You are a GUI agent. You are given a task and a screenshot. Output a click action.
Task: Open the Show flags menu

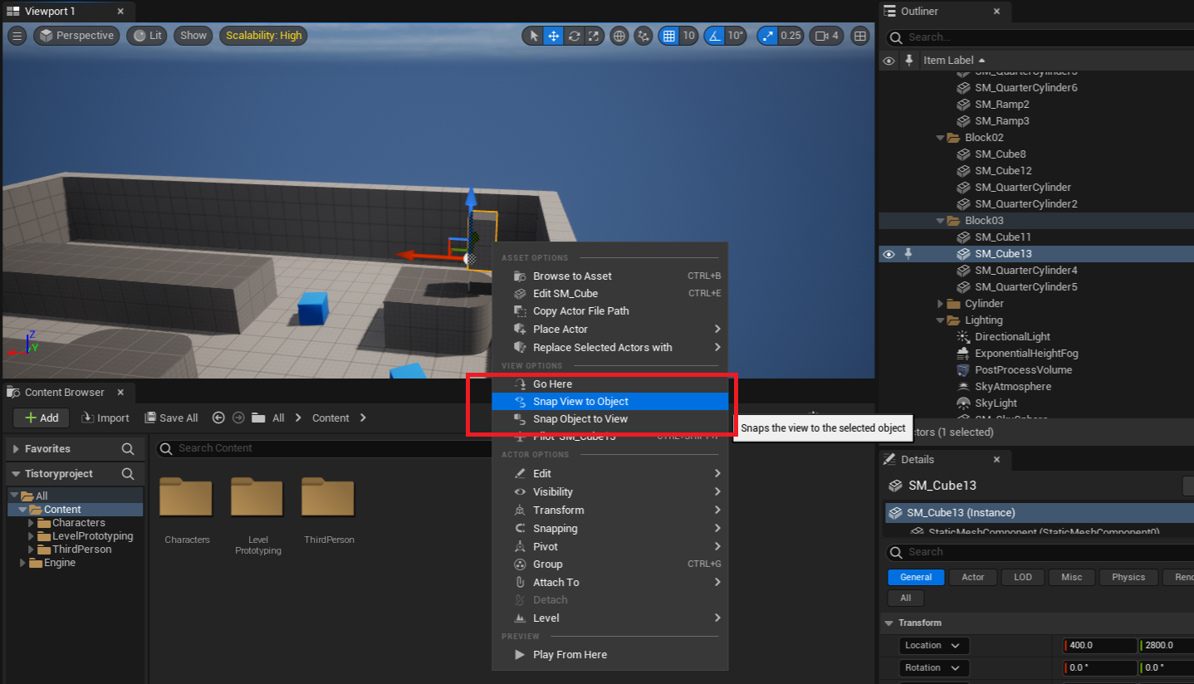pyautogui.click(x=193, y=36)
